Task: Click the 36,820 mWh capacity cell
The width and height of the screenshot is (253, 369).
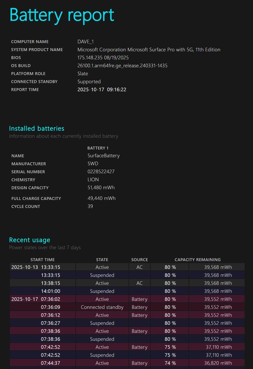Action: point(218,363)
